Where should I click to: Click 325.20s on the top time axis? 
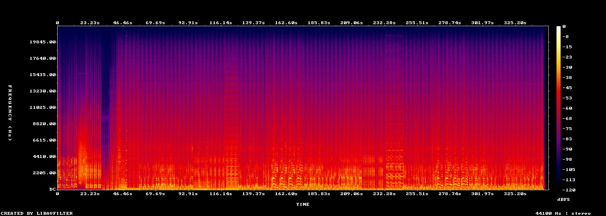coord(515,22)
